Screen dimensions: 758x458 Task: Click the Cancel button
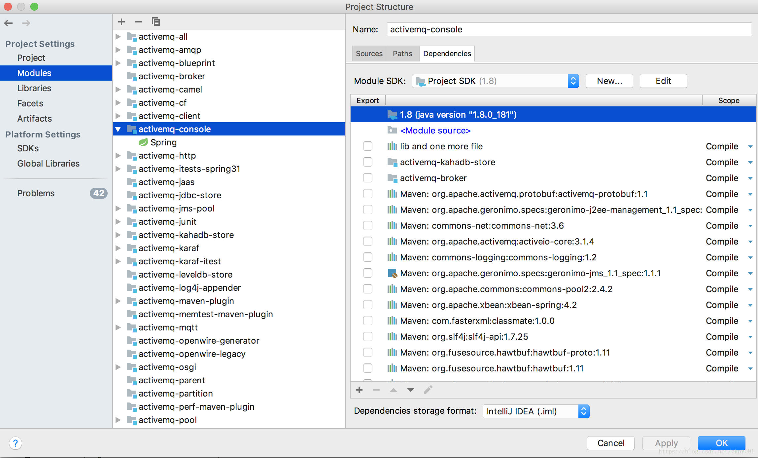click(610, 443)
